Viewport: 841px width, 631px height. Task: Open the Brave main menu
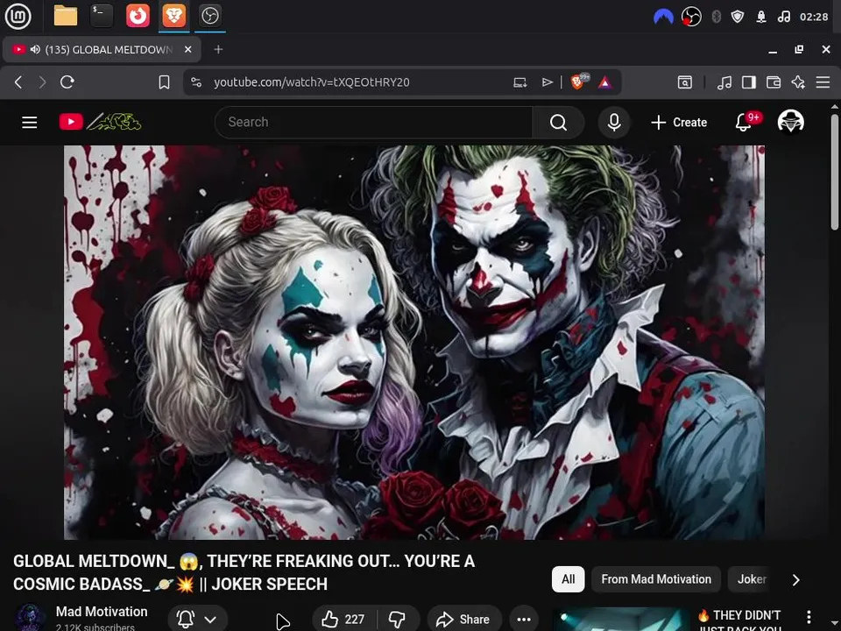point(823,82)
